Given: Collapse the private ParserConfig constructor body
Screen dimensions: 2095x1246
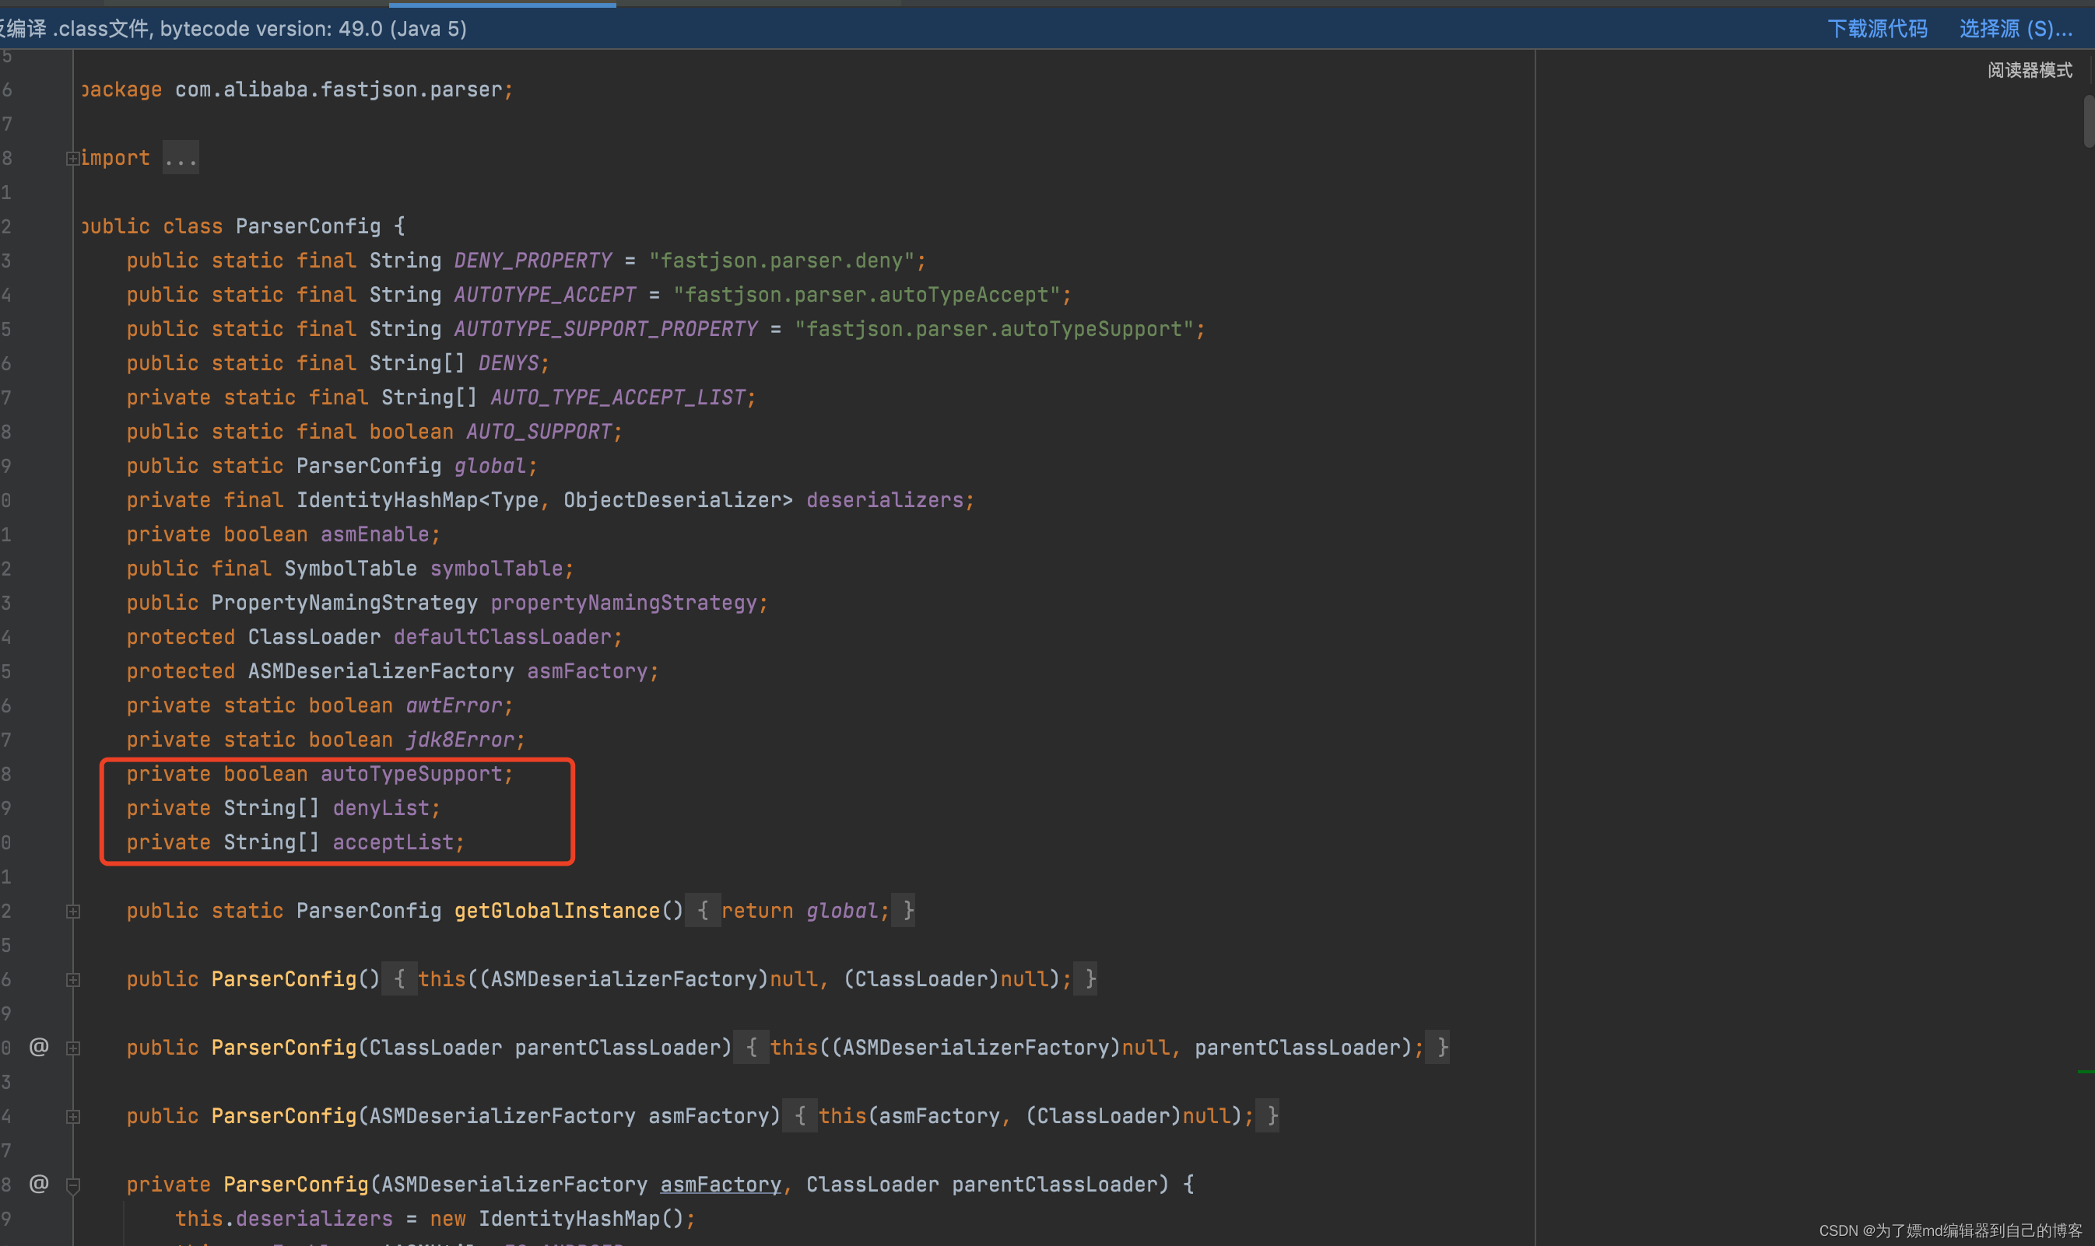Looking at the screenshot, I should [x=73, y=1185].
